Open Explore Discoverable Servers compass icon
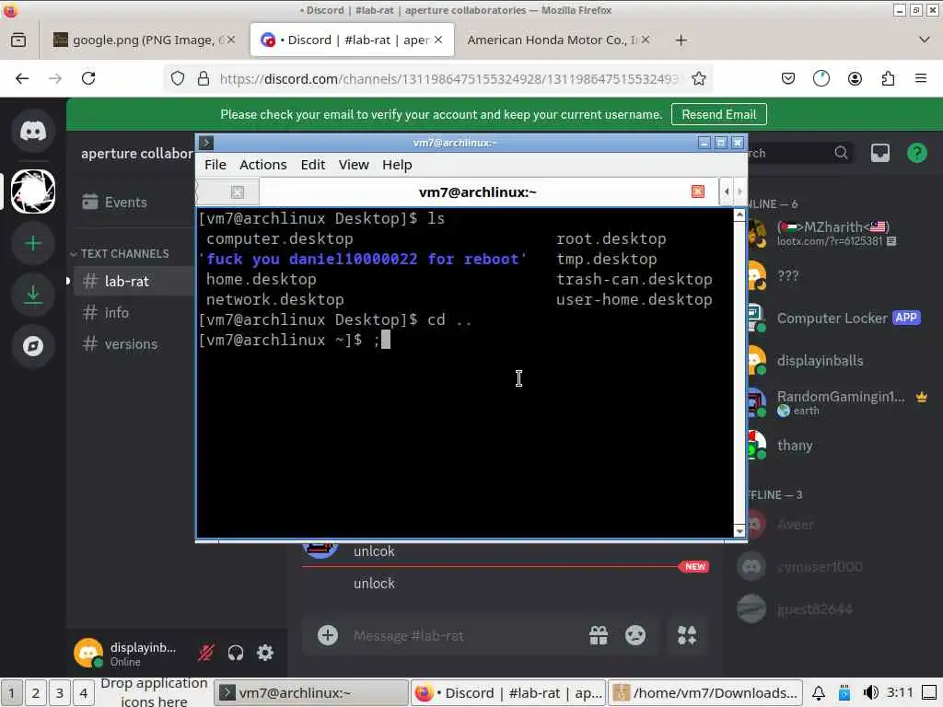This screenshot has width=943, height=707. [33, 346]
